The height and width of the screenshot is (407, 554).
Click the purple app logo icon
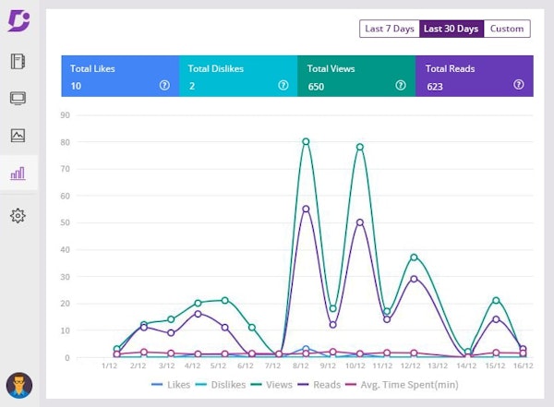(x=18, y=19)
